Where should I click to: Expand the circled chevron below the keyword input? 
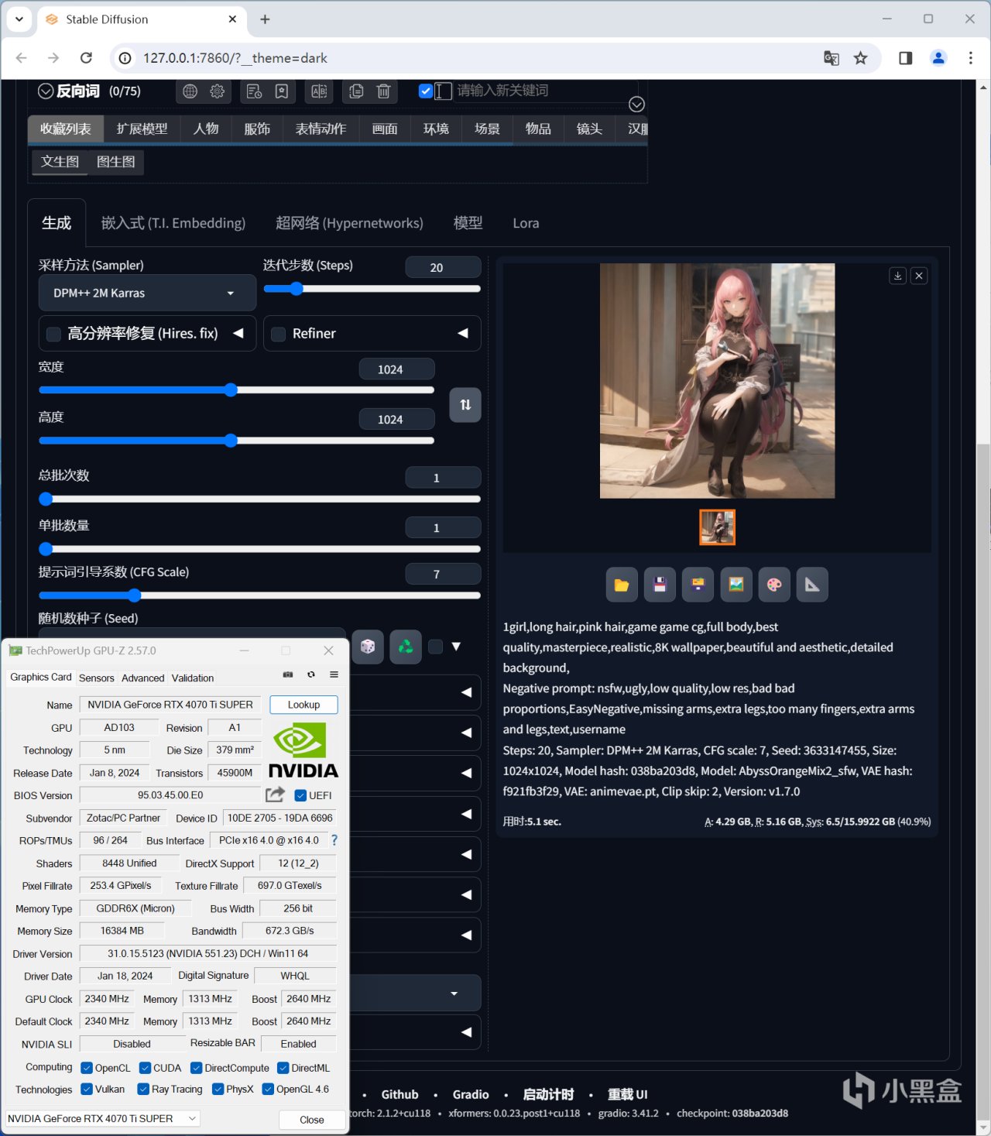tap(636, 105)
